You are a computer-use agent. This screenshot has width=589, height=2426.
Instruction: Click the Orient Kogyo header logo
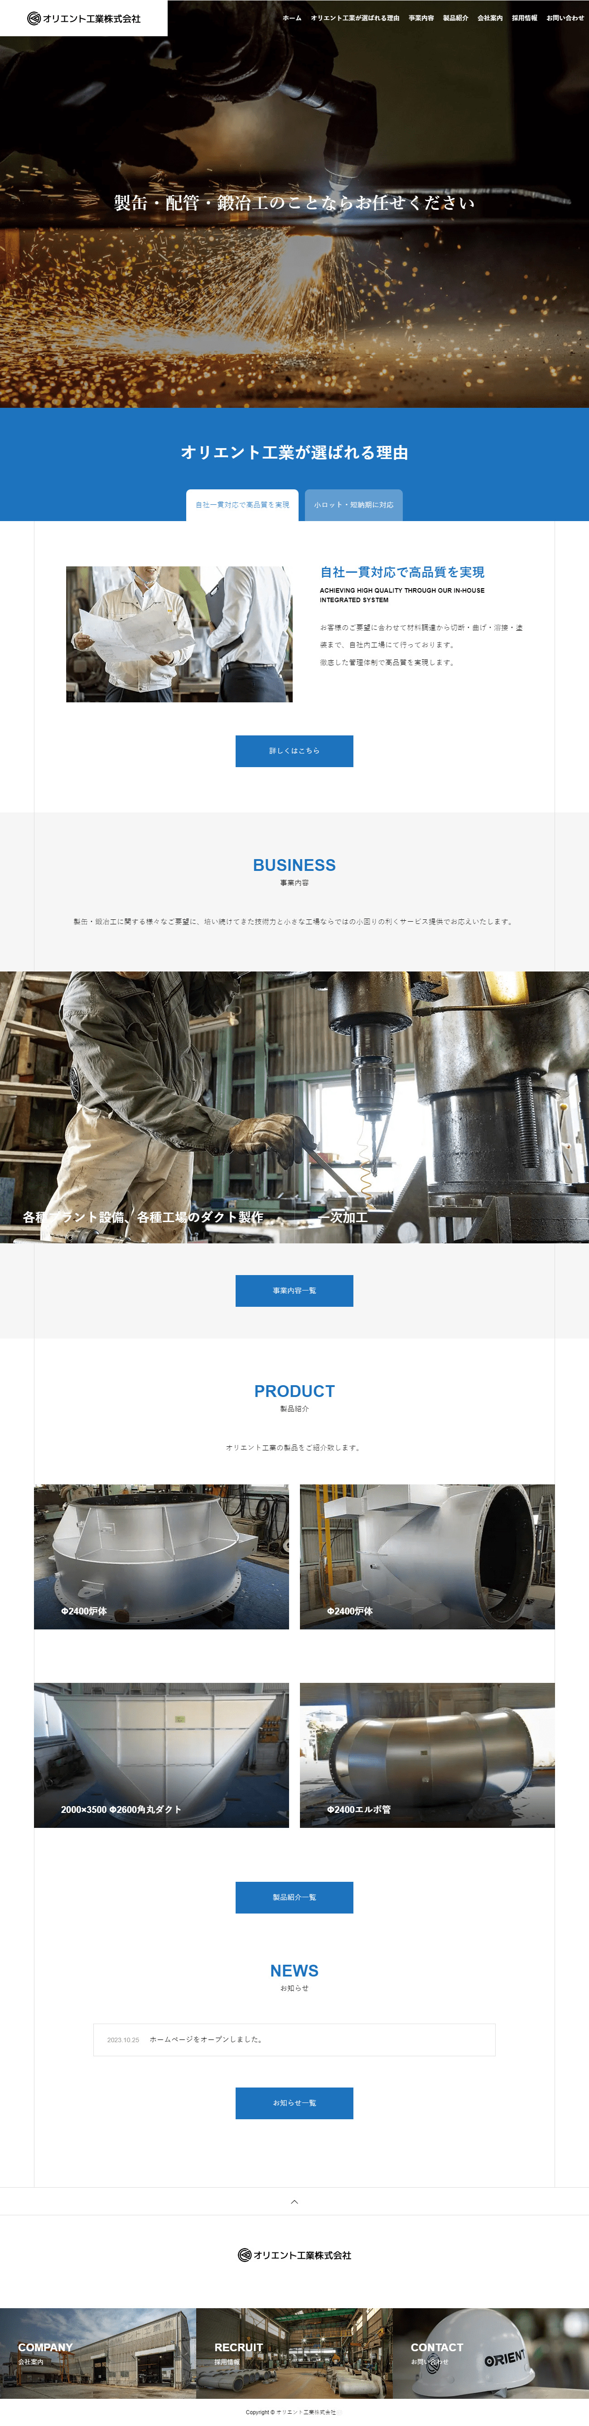click(x=84, y=18)
